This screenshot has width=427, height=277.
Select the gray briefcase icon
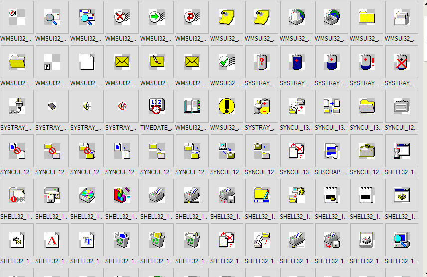click(402, 106)
